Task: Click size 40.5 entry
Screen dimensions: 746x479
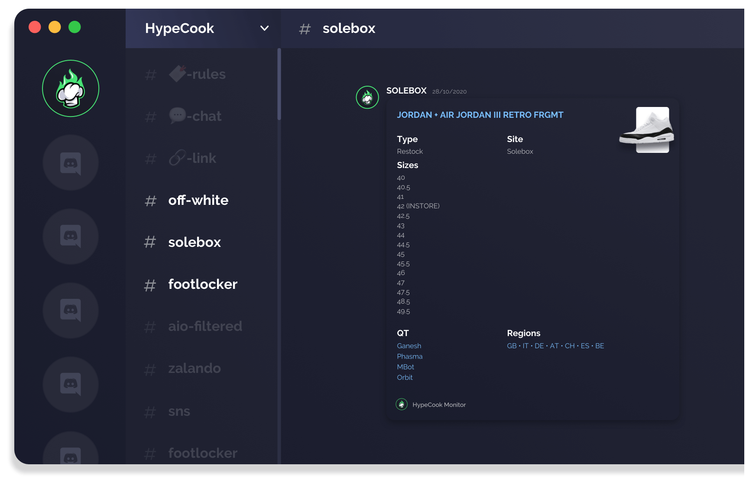Action: point(403,188)
